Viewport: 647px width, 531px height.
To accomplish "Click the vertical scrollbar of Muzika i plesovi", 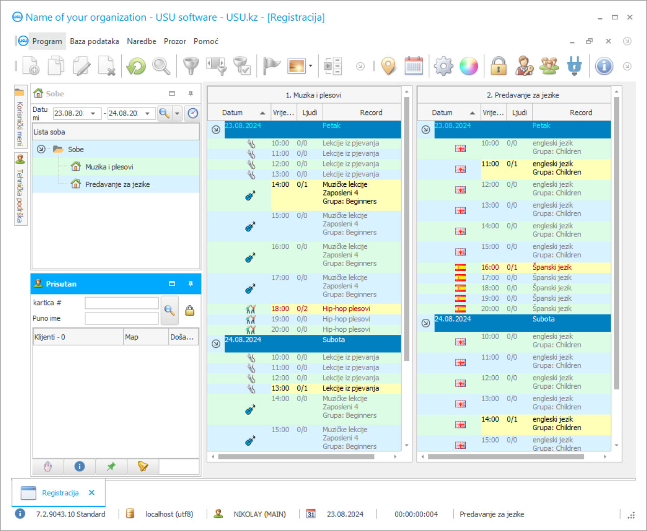I will 407,228.
